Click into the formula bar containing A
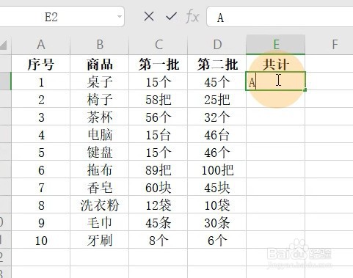The height and width of the screenshot is (278, 353). (x=280, y=17)
